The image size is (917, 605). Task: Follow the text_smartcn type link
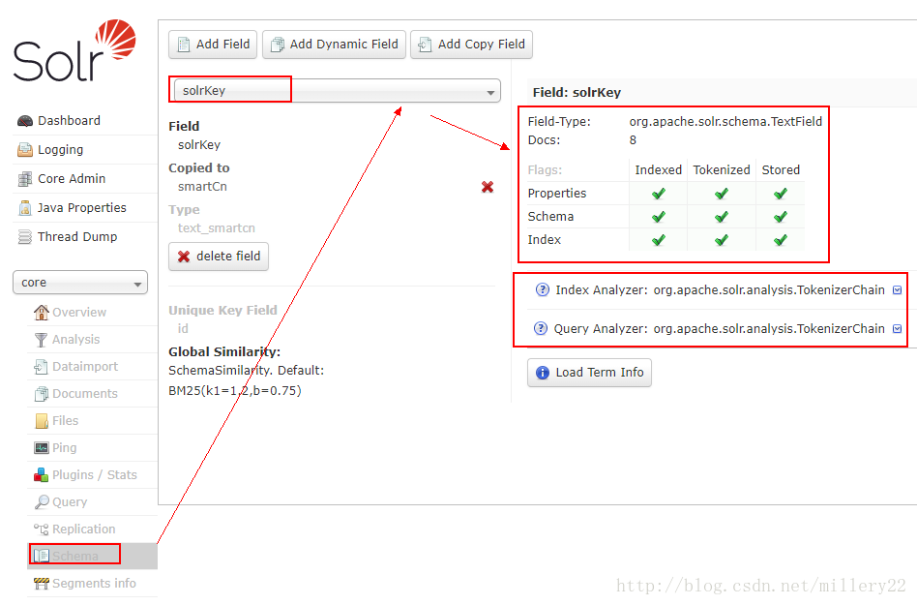pos(217,228)
